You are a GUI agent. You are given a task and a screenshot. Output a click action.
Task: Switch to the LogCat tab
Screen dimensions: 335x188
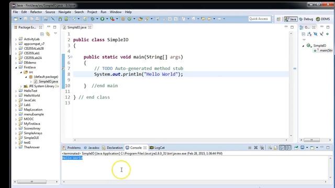157,147
